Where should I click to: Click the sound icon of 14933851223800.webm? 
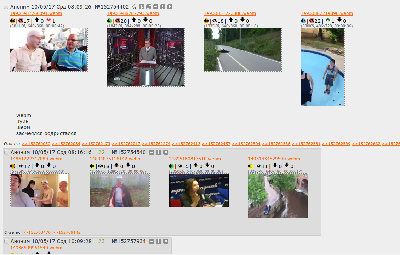(206, 21)
